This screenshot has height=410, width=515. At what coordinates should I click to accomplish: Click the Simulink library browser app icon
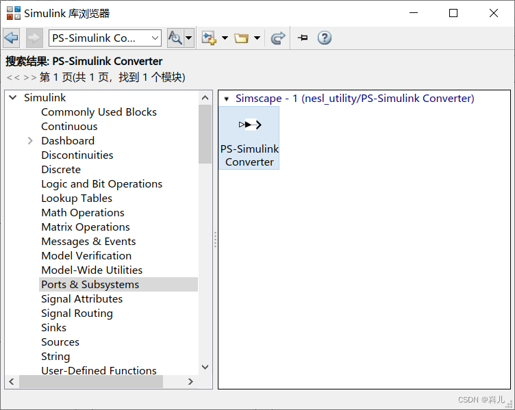click(x=14, y=13)
